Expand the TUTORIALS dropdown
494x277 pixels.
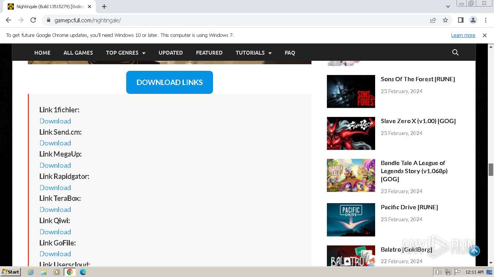point(254,53)
